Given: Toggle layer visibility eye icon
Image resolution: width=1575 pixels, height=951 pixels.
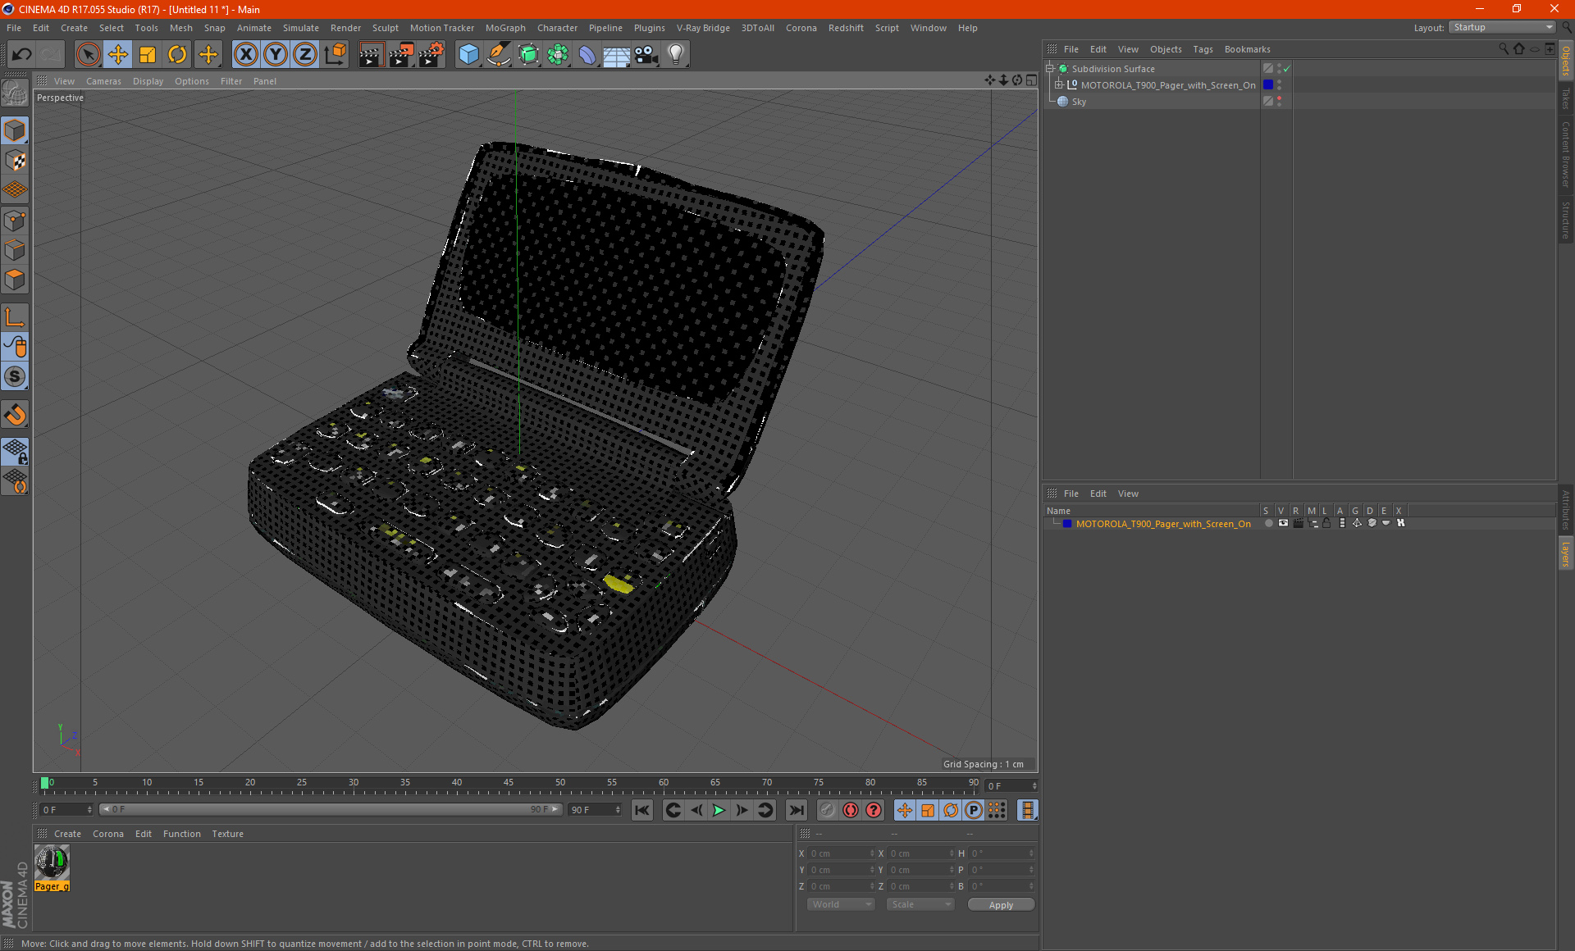Looking at the screenshot, I should pyautogui.click(x=1283, y=523).
